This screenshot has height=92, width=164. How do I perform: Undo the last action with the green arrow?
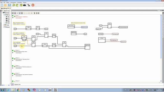(14, 5)
